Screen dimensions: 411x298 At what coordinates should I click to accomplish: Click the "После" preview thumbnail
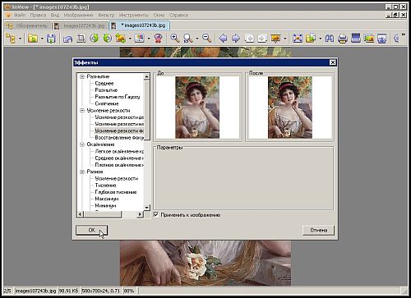coord(290,108)
